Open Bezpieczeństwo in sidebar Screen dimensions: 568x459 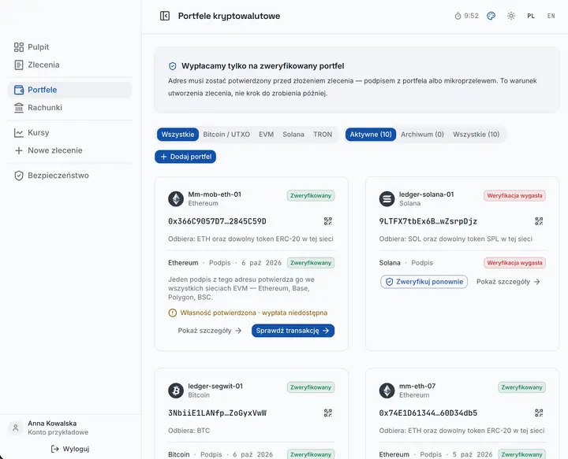pos(69,176)
